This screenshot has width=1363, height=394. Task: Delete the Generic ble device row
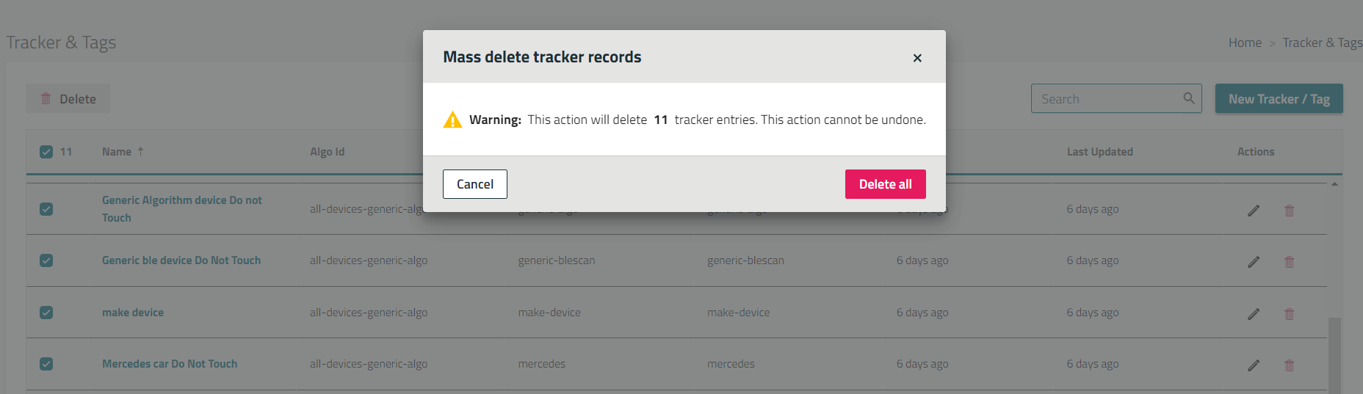coord(1289,262)
